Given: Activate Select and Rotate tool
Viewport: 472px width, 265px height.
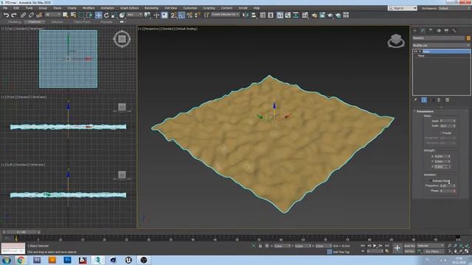Looking at the screenshot, I should point(106,15).
